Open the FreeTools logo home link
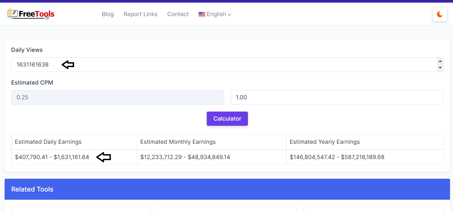The image size is (453, 212). point(31,14)
